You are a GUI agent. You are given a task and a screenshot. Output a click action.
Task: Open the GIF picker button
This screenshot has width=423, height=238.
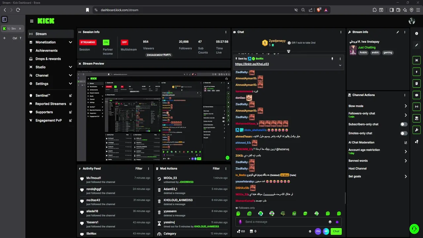326,231
